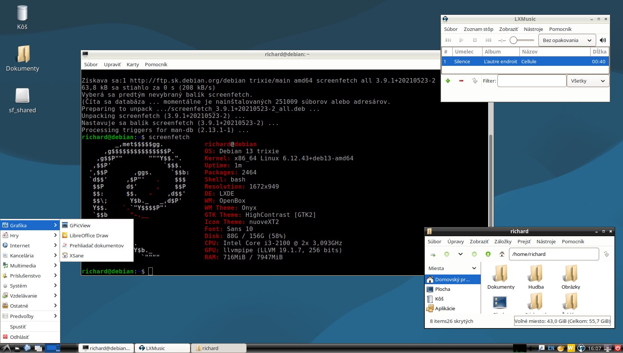This screenshot has height=353, width=623.
Task: Click 'Spustiť' in the application menu
Action: coord(18,327)
